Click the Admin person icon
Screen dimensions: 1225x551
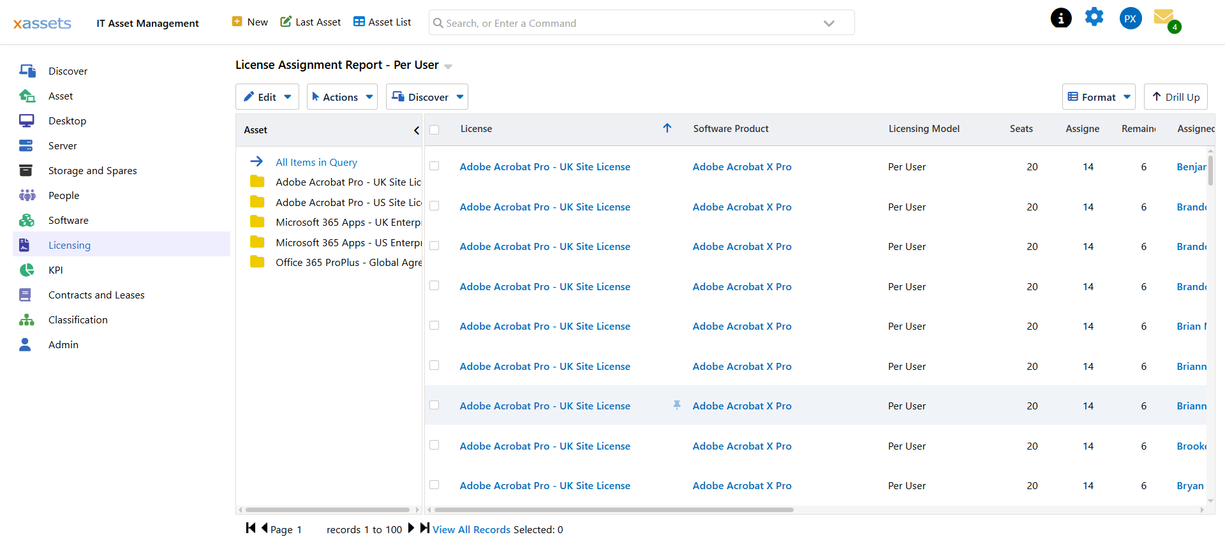(25, 344)
